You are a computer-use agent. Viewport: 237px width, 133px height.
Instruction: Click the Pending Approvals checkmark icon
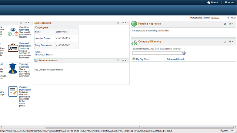[x=134, y=24]
